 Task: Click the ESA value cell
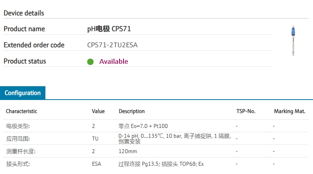tap(97, 164)
